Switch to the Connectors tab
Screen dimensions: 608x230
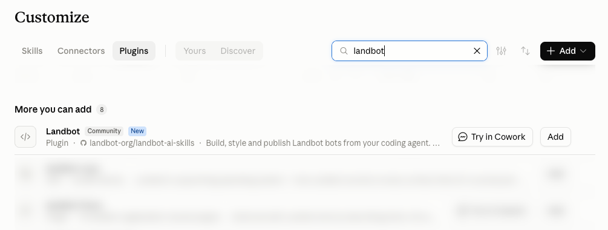point(81,51)
